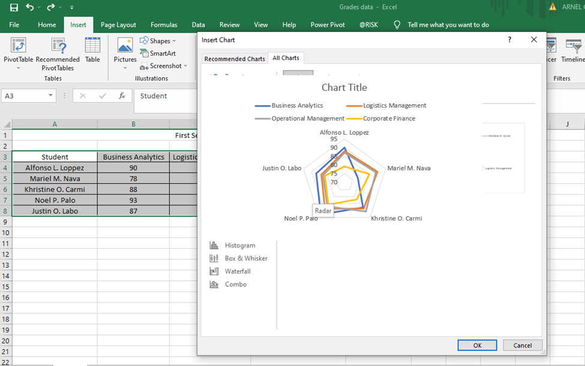Click the formula bar Cancel X icon
Viewport: 585px width, 366px height.
(83, 96)
